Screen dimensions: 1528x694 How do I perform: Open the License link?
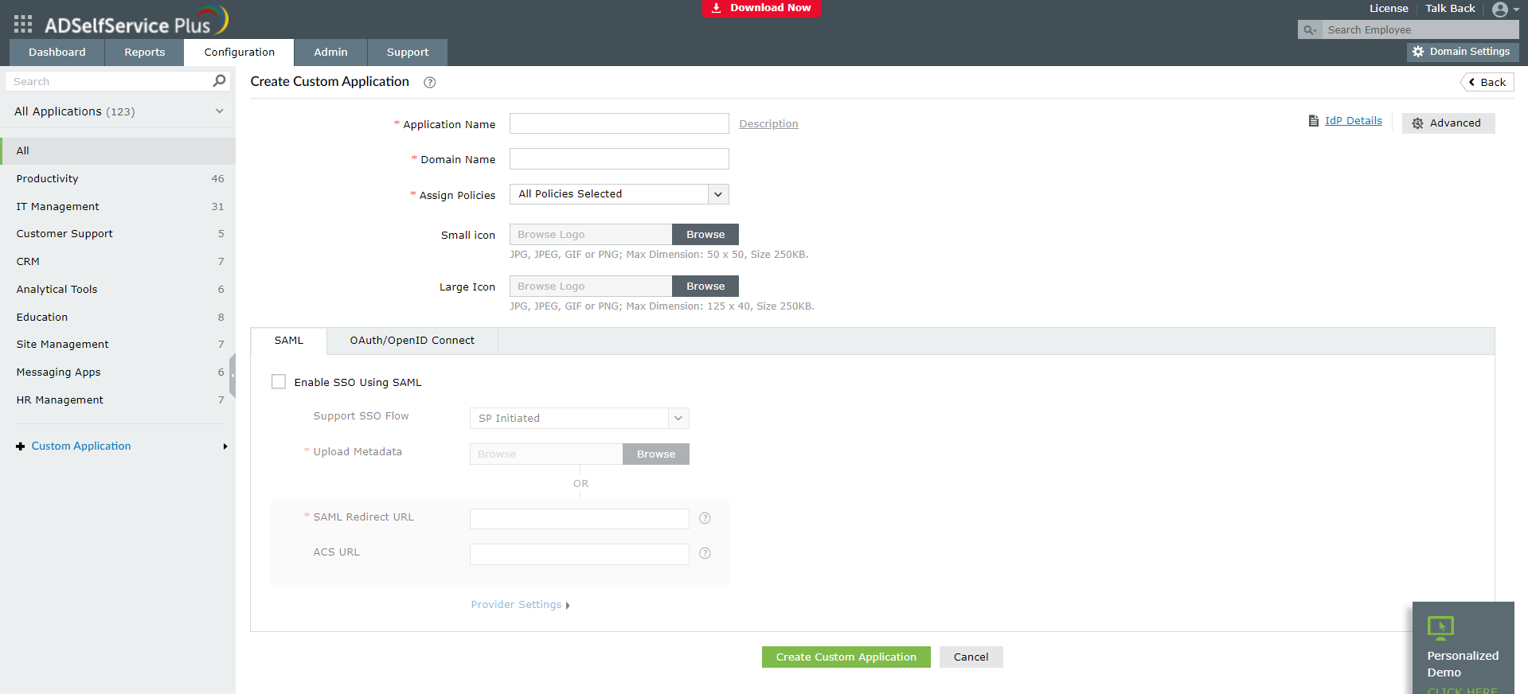coord(1389,9)
